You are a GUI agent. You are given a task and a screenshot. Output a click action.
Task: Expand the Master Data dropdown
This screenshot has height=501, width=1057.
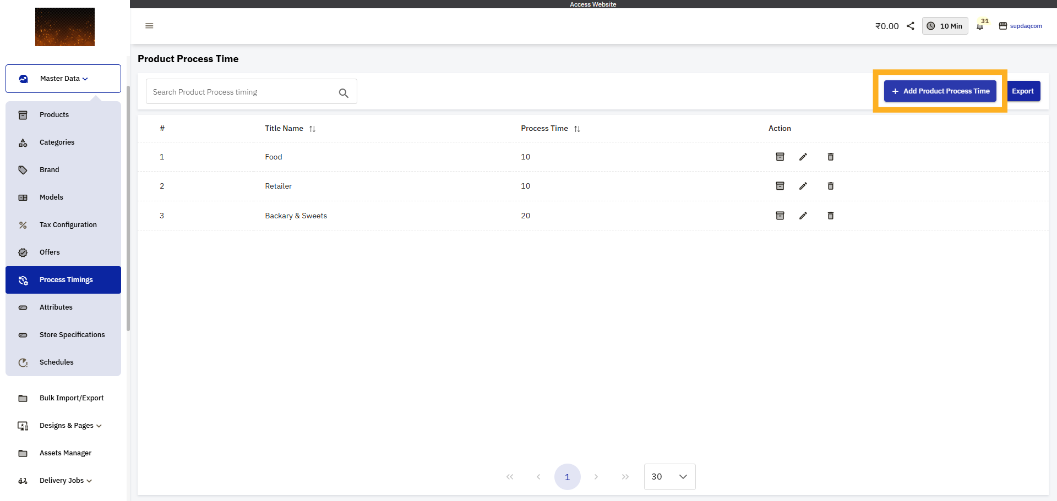pyautogui.click(x=63, y=78)
